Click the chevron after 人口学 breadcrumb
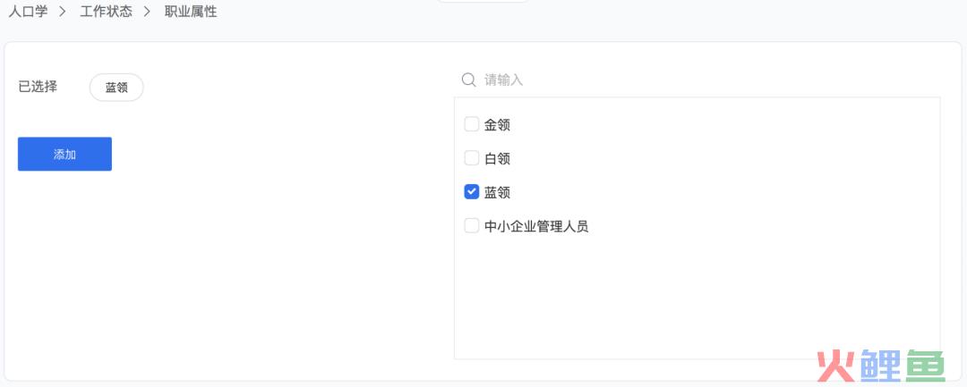Viewport: 967px width, 387px height. tap(63, 12)
